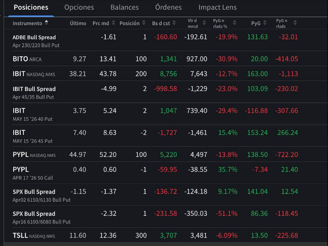Click the 35.7% PYPL call percentage
This screenshot has height=246, width=328.
pyautogui.click(x=228, y=169)
